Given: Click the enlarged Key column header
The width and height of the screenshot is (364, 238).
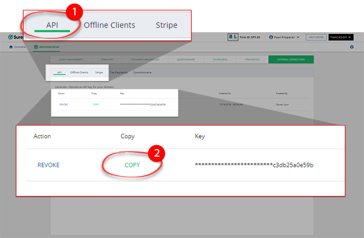Looking at the screenshot, I should click(200, 136).
